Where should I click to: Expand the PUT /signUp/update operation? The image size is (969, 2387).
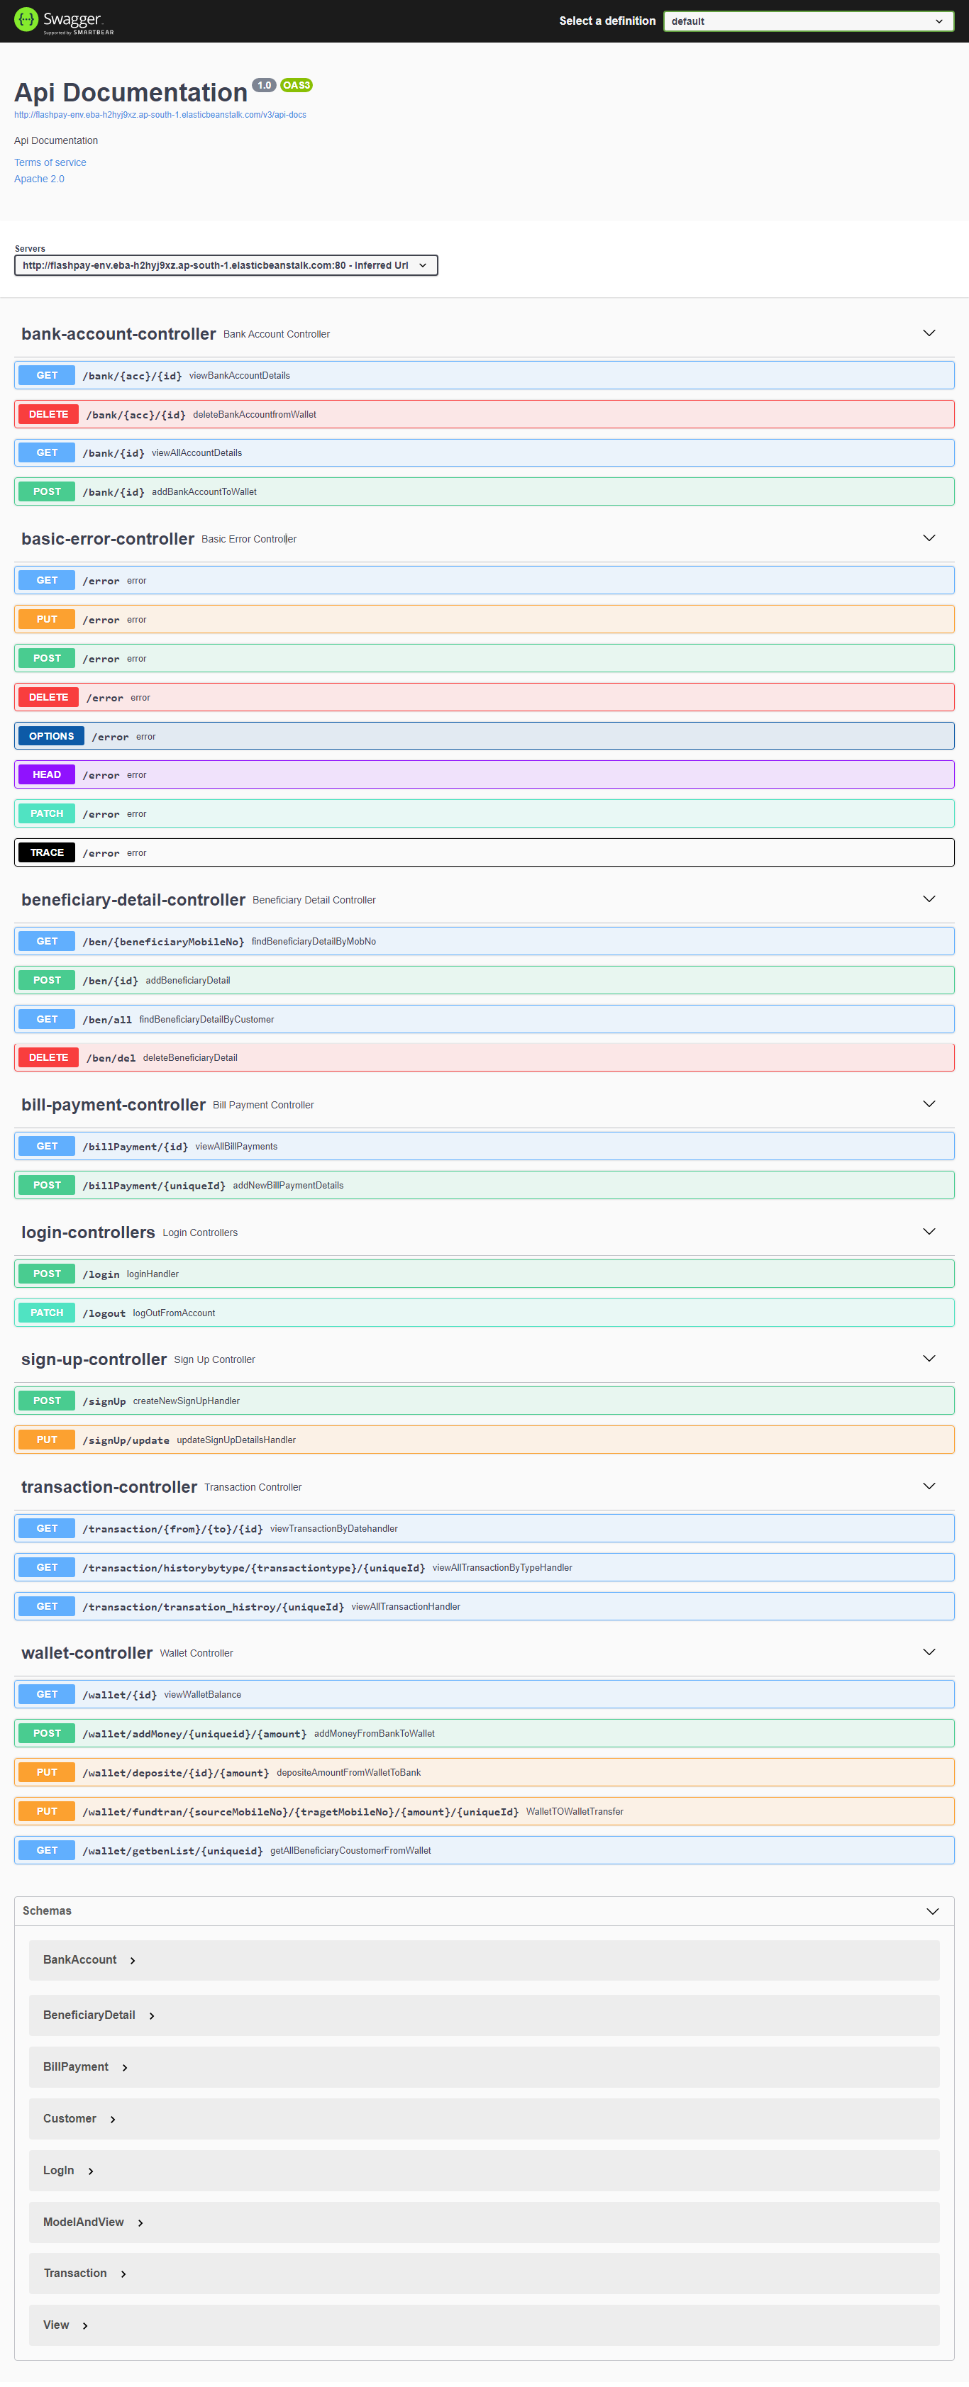tap(483, 1440)
